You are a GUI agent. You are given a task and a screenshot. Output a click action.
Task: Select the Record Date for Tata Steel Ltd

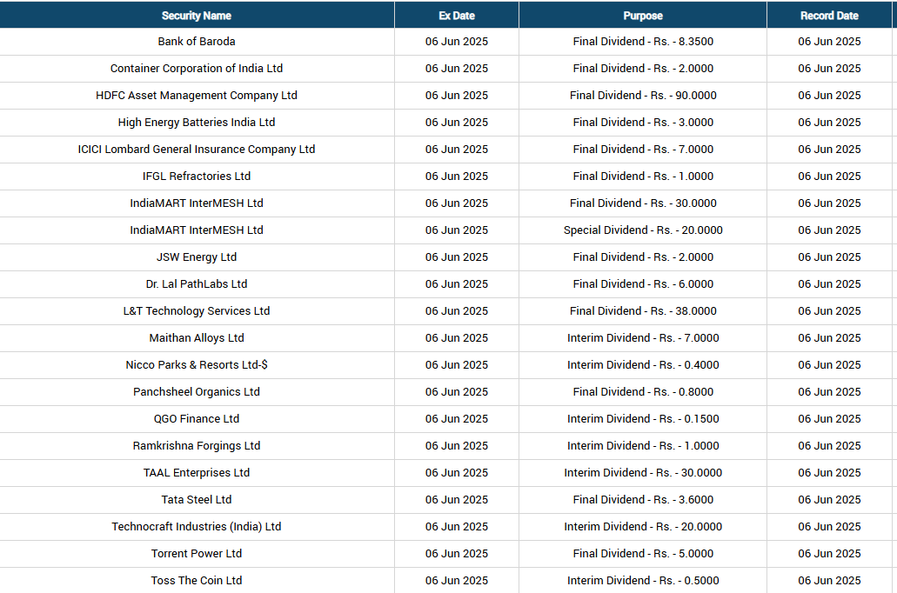[829, 499]
